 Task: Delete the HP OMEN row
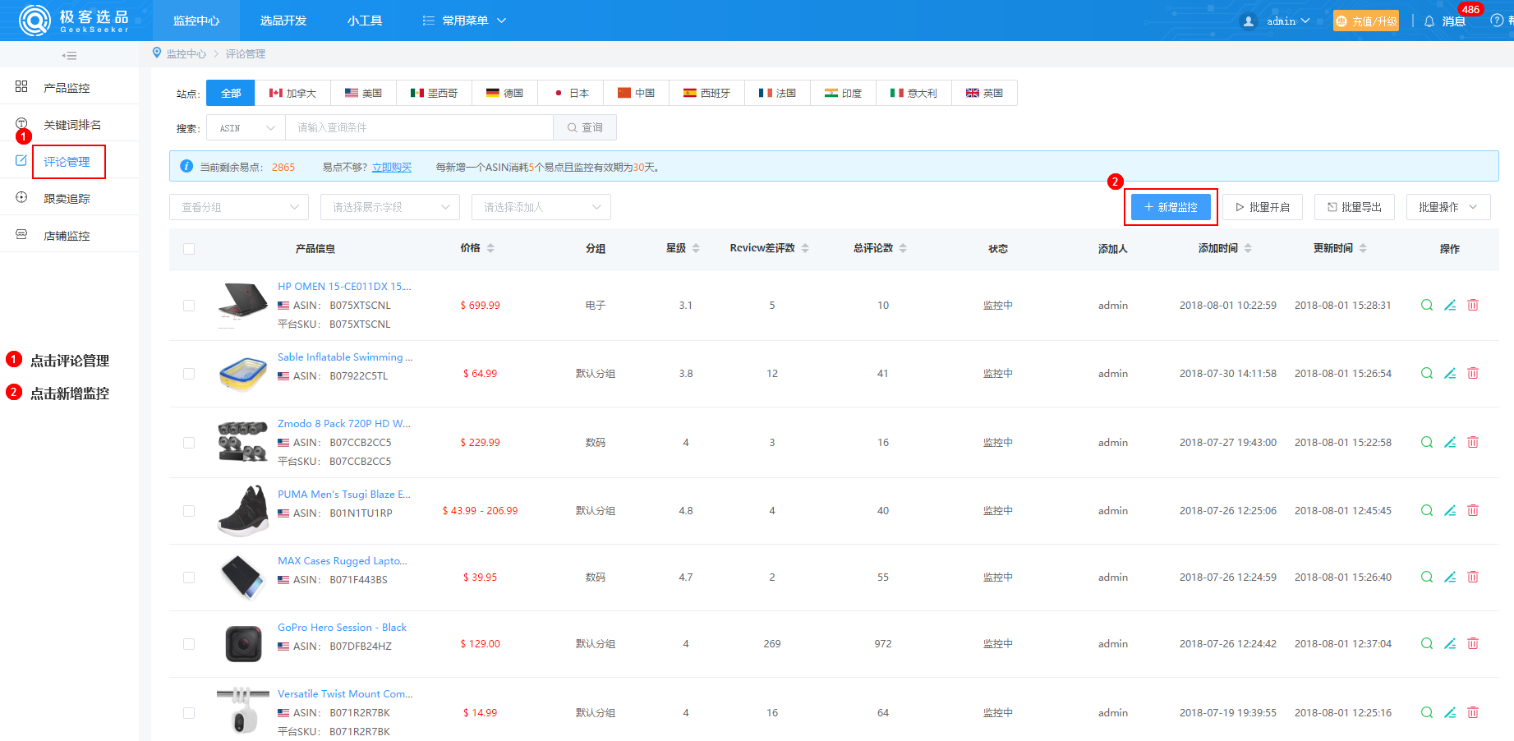coord(1473,305)
